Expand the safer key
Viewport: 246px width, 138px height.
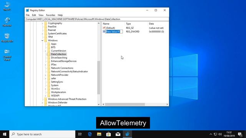tap(45, 78)
